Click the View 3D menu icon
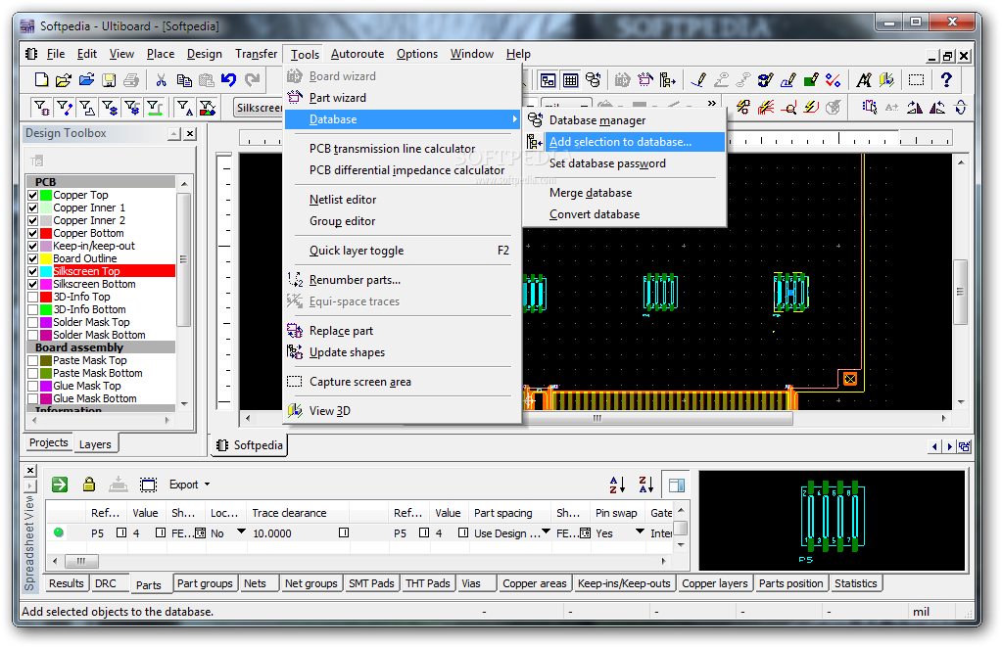 pyautogui.click(x=295, y=410)
